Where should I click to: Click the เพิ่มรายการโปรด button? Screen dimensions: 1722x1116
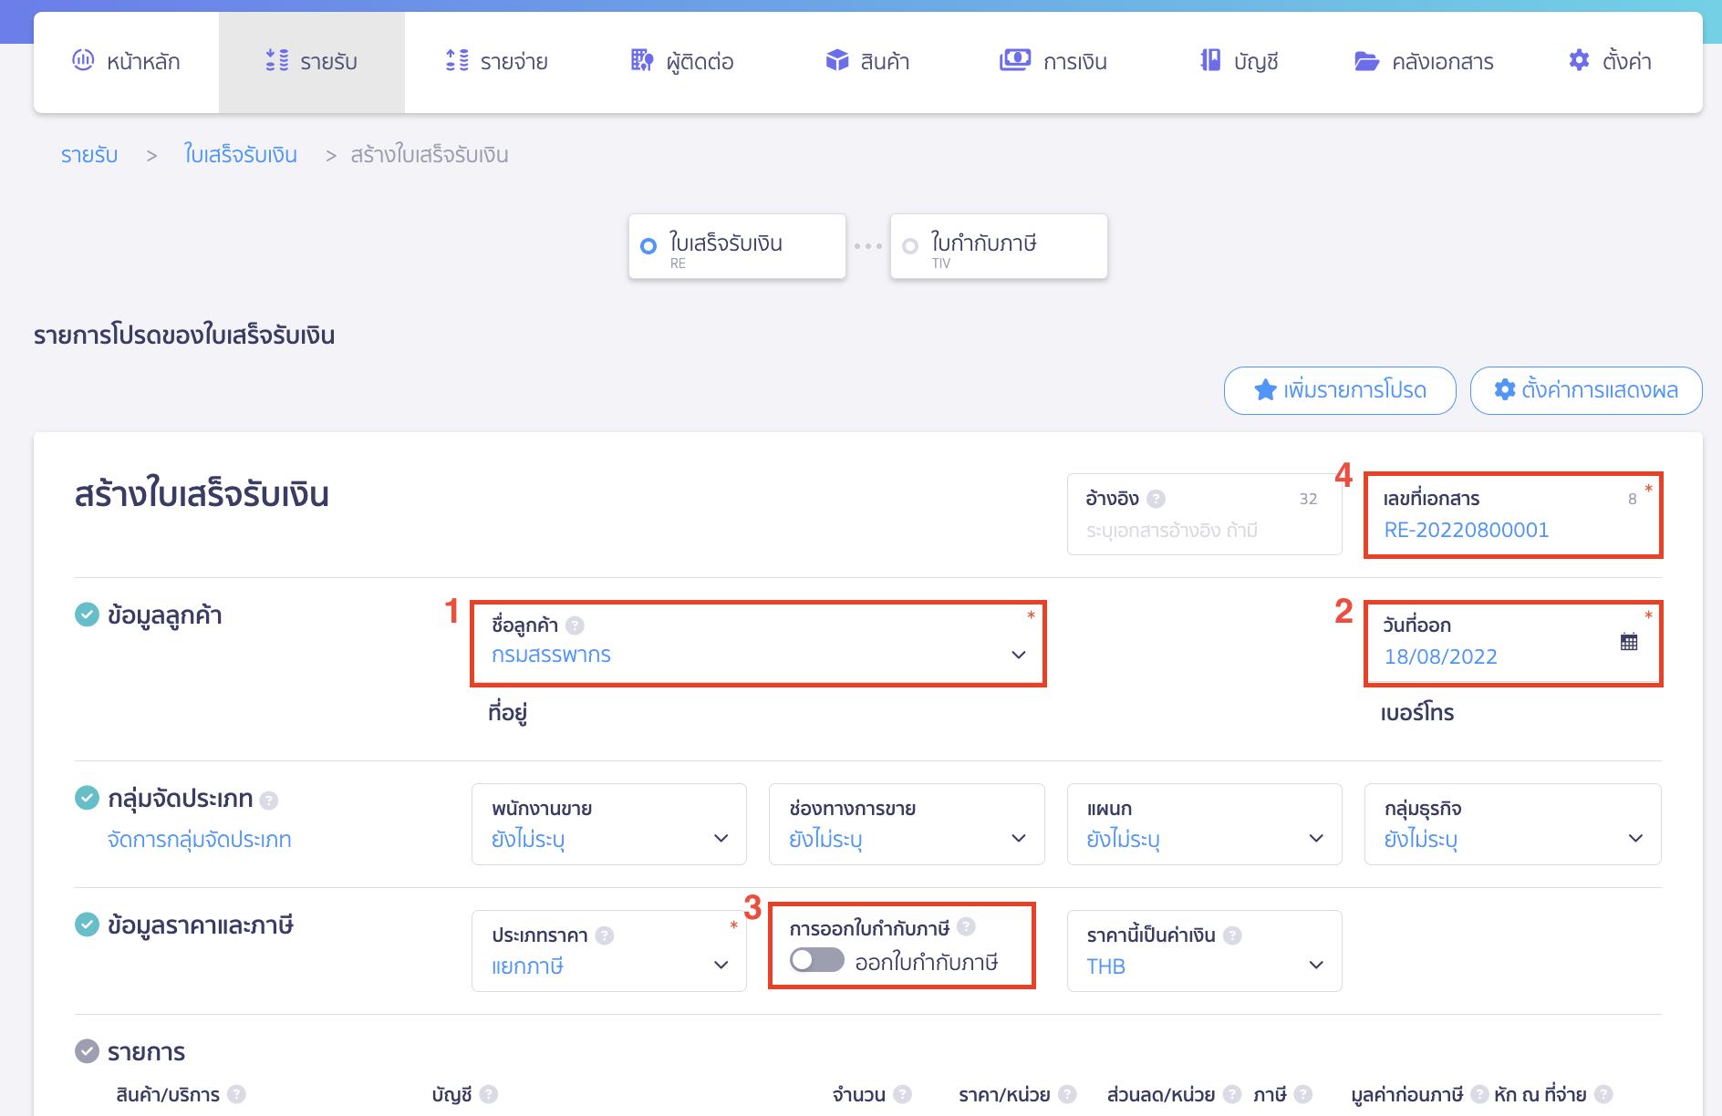tap(1339, 390)
